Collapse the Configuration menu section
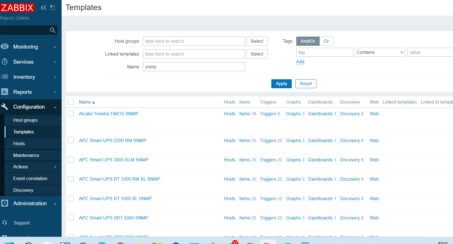 click(x=55, y=107)
